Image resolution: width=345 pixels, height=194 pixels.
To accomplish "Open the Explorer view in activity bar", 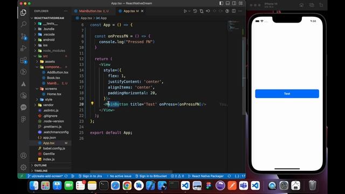I will tap(23, 13).
